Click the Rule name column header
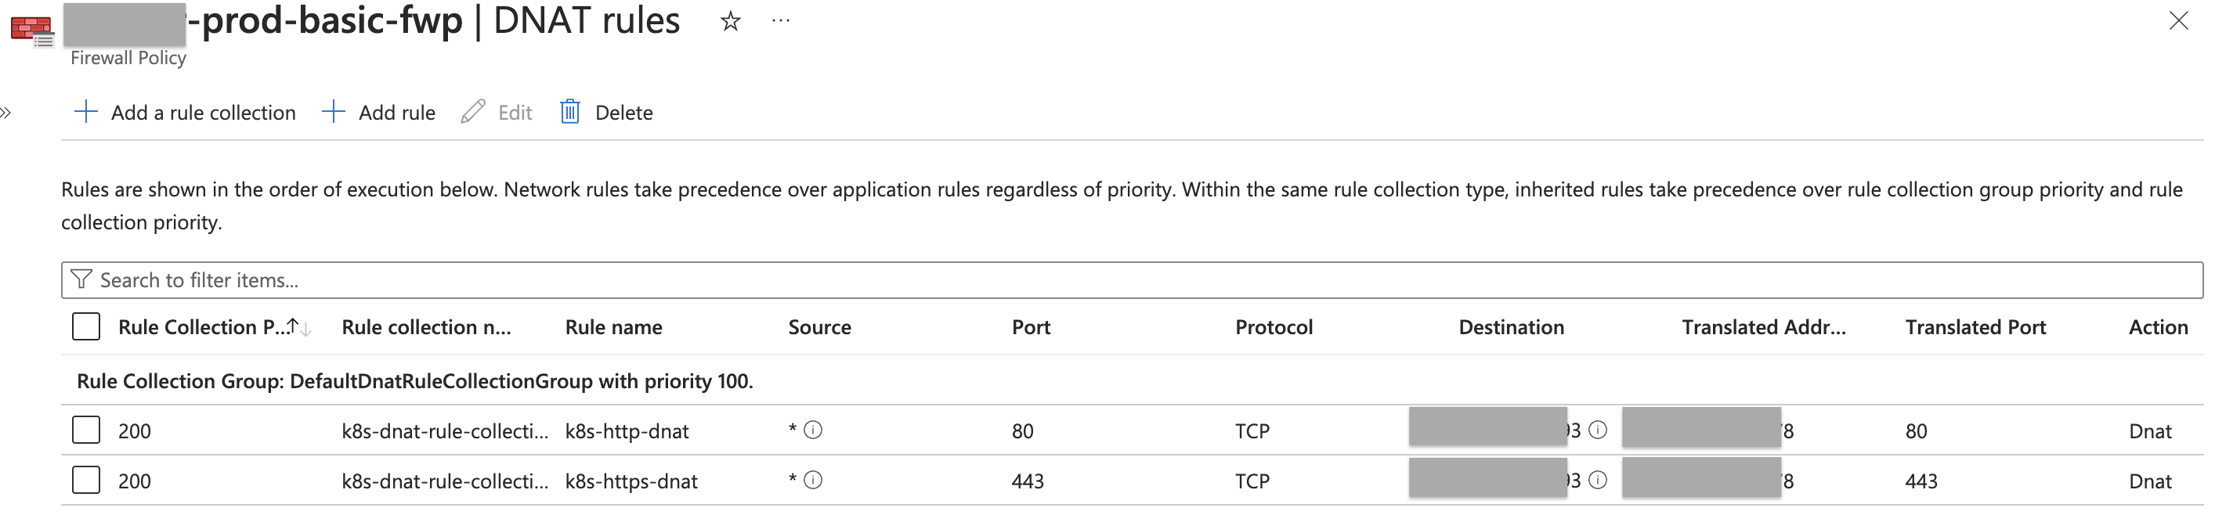This screenshot has width=2215, height=515. pyautogui.click(x=613, y=326)
